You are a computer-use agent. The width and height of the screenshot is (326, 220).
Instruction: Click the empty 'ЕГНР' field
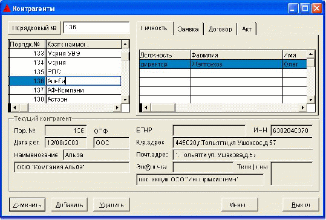click(x=209, y=131)
